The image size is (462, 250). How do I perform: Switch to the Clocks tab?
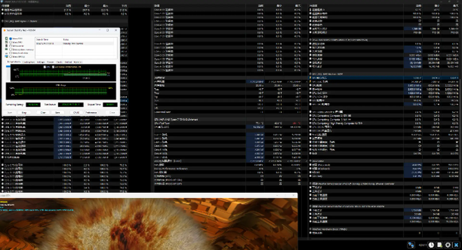(x=59, y=62)
